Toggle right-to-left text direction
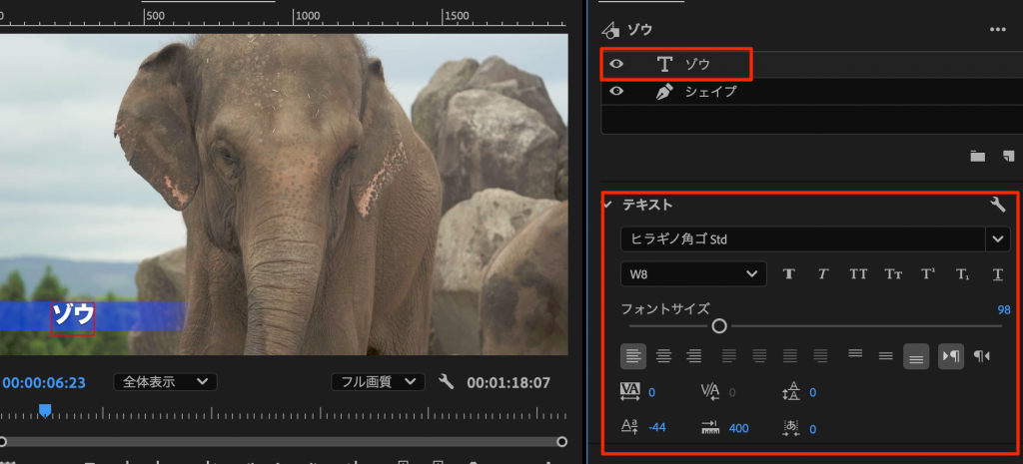Screen dimensions: 1023x464 (982, 356)
